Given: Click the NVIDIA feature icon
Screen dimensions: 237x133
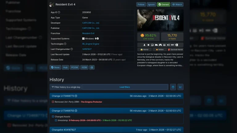Looking at the screenshot, I should tap(177, 45).
